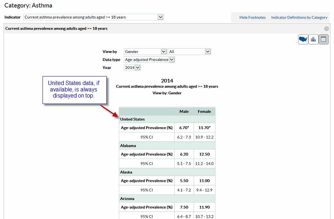The height and width of the screenshot is (219, 334).
Task: Click the Male column header
Action: click(184, 111)
